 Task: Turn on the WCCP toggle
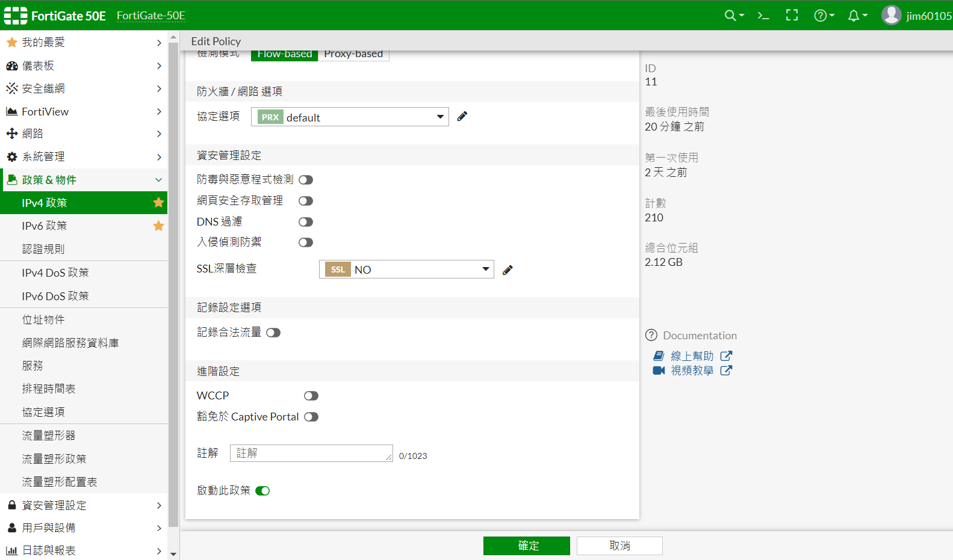click(311, 396)
